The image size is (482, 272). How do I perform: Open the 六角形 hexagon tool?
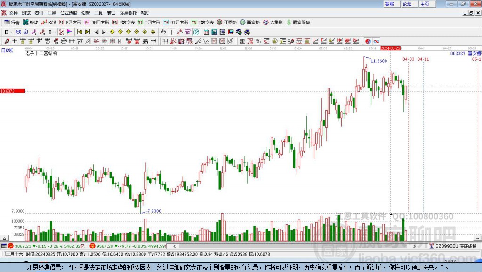click(x=273, y=23)
